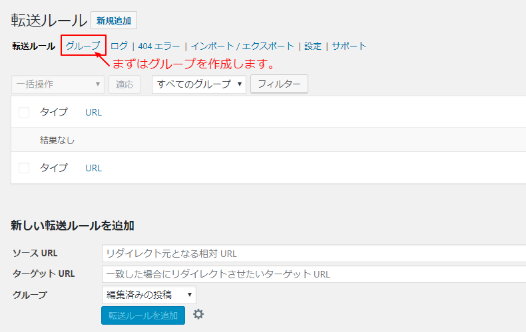Open the 転送ルール tab
Viewport: 526px width, 332px height.
33,46
